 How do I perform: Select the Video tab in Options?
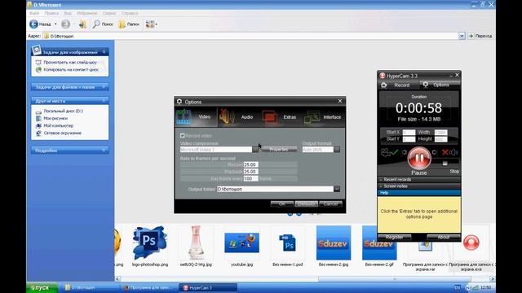196,117
